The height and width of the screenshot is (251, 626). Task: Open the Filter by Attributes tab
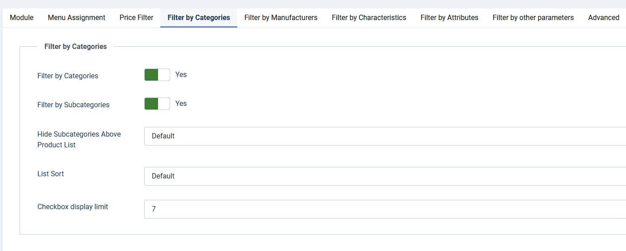click(x=449, y=18)
